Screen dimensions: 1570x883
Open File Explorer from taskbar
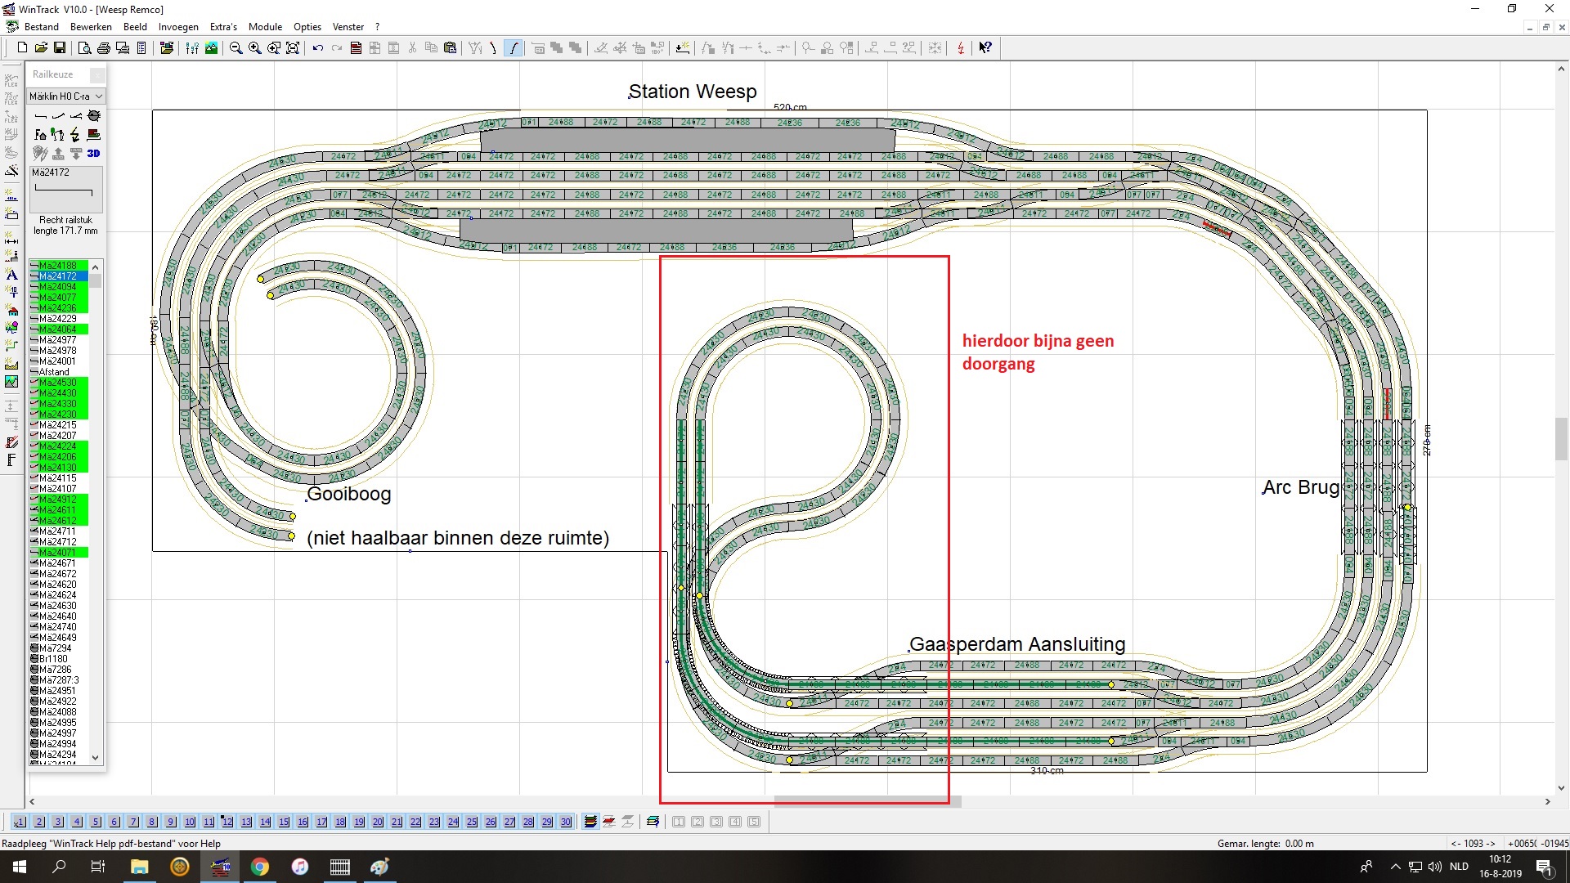139,867
